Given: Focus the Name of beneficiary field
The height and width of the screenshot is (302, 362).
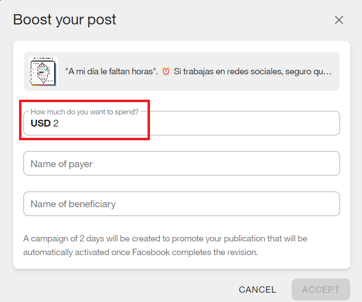Looking at the screenshot, I should 181,204.
